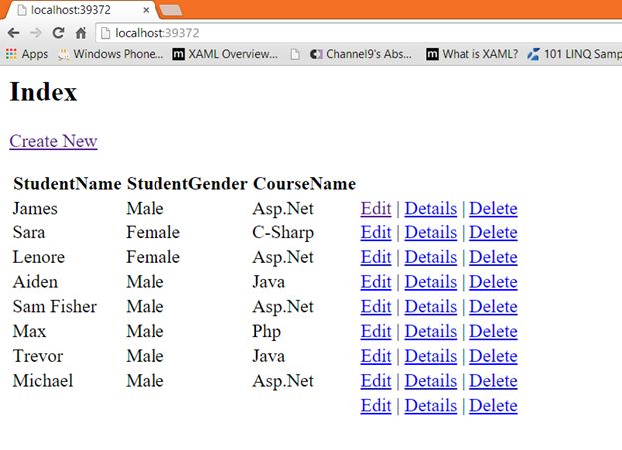View Details for Lenore
The width and height of the screenshot is (622, 450).
pyautogui.click(x=431, y=257)
